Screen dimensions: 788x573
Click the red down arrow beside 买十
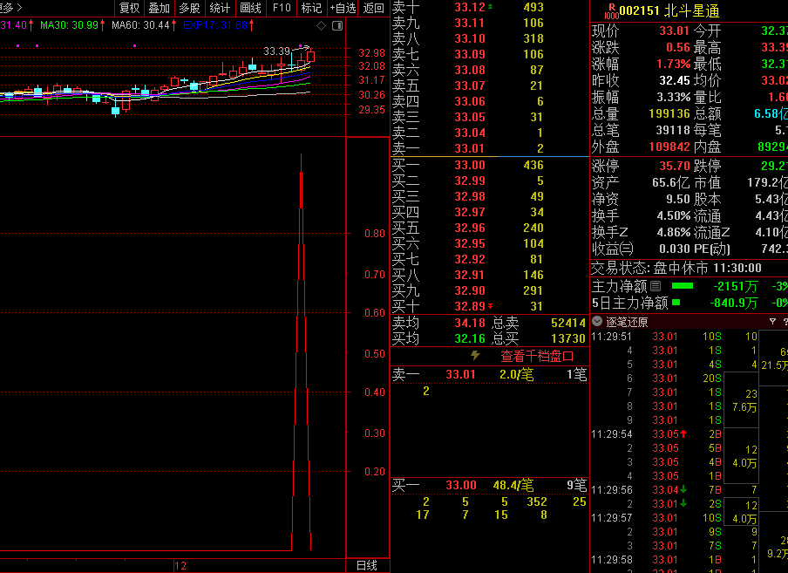490,306
